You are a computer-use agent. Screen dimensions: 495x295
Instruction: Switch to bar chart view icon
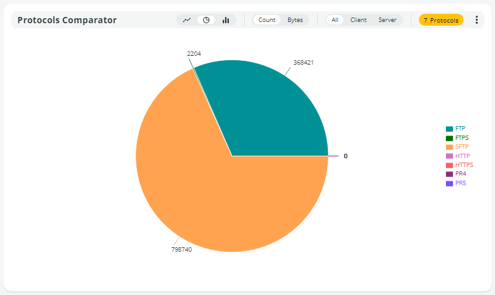226,20
